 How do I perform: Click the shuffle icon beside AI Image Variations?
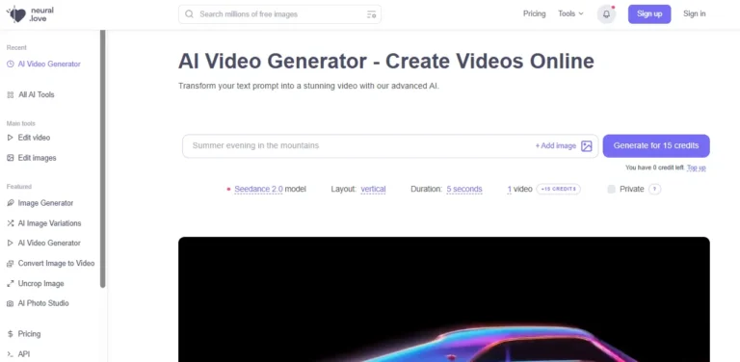(x=11, y=223)
